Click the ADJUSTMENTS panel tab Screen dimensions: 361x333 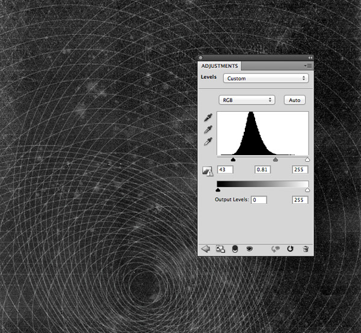220,66
